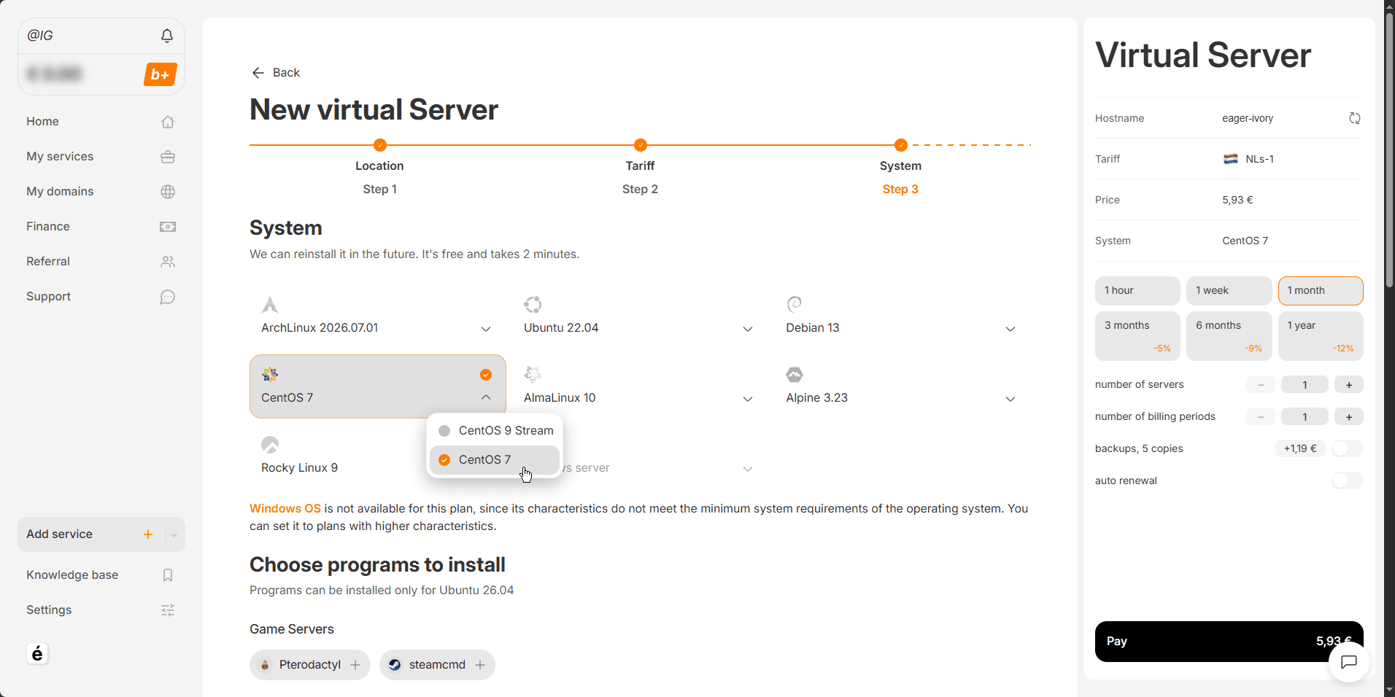
Task: Go to the Tariff step marker
Action: click(x=641, y=145)
